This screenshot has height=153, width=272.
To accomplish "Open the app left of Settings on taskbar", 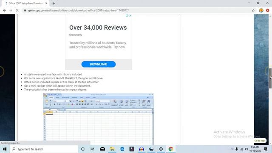I will point(151,149).
